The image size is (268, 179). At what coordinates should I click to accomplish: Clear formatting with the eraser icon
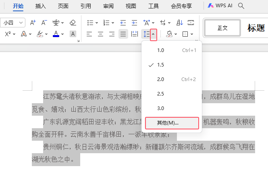73,23
